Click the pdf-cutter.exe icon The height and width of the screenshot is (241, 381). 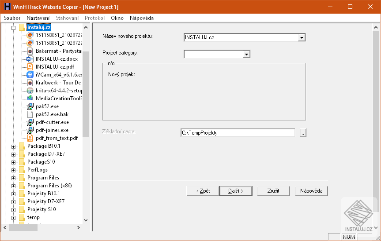pos(30,122)
